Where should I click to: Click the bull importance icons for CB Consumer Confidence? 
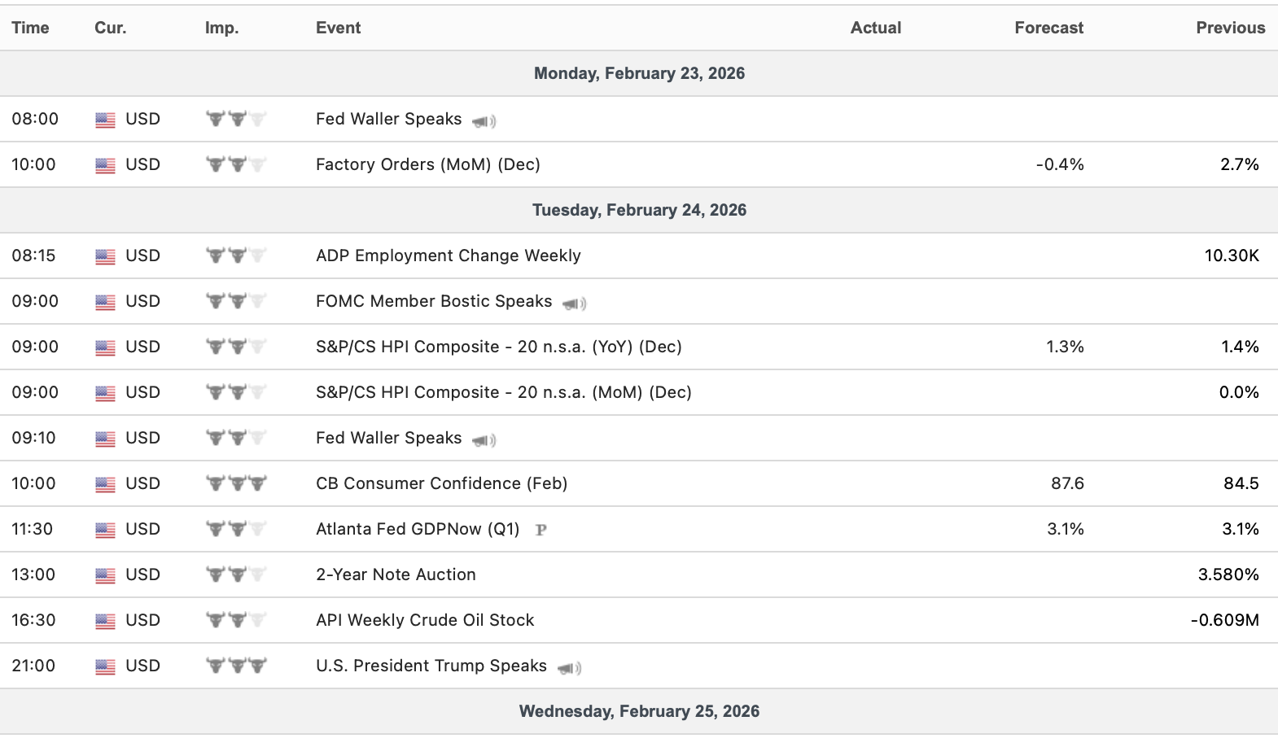point(236,483)
